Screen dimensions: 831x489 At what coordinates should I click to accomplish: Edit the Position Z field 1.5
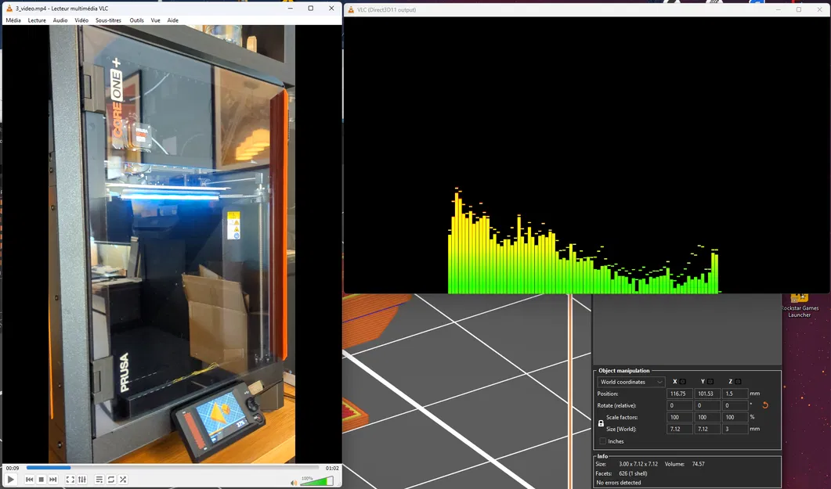tap(735, 394)
